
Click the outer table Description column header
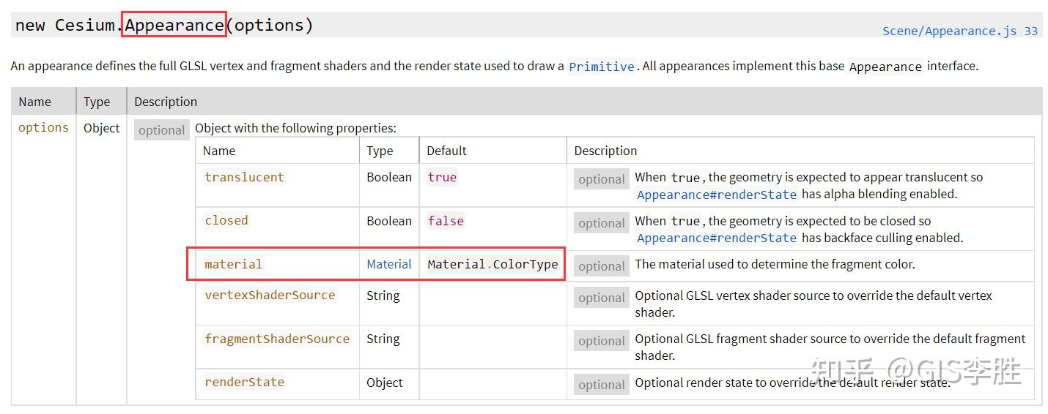point(166,102)
